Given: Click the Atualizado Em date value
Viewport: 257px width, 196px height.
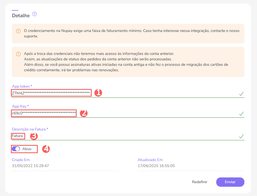Looking at the screenshot, I should coord(156,166).
